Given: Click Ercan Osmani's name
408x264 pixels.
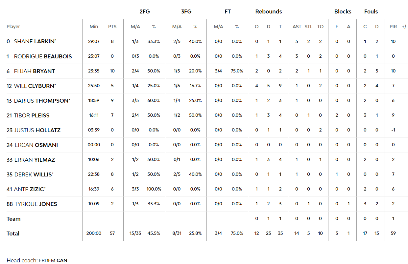Looking at the screenshot, I should [36, 145].
